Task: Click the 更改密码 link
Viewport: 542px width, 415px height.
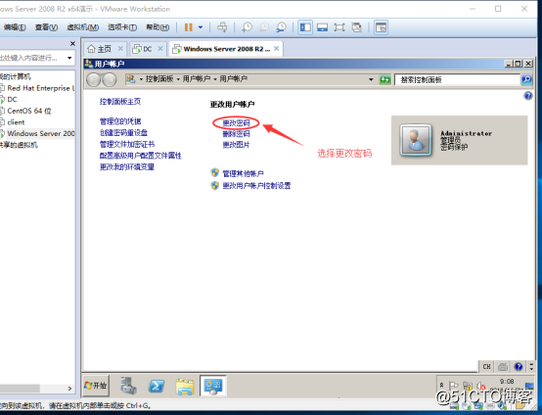Action: click(236, 122)
